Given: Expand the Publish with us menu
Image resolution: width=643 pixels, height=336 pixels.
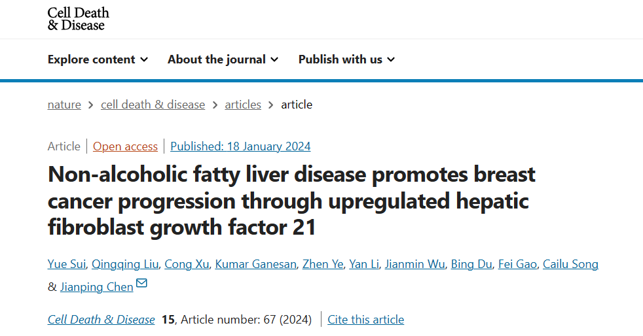Looking at the screenshot, I should click(346, 59).
